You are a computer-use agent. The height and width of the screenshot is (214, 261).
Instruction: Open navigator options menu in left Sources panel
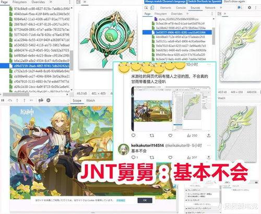coord(70,2)
